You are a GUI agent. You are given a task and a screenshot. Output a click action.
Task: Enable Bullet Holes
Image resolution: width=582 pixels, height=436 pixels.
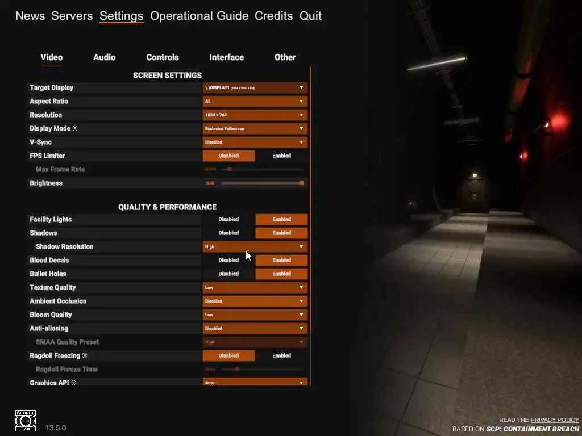pyautogui.click(x=281, y=274)
